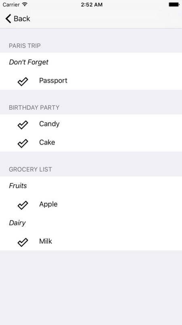Toggle the checkmark beside Cake
Viewport: 182px width, 325px height.
click(x=23, y=143)
